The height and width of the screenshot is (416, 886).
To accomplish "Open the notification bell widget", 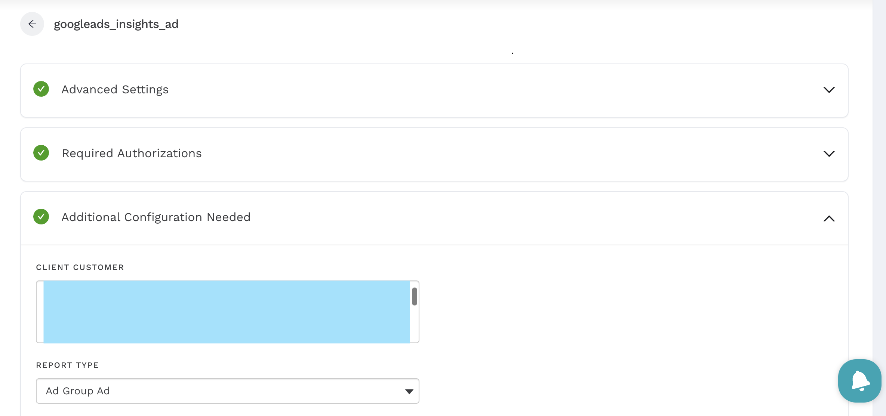I will (x=859, y=381).
